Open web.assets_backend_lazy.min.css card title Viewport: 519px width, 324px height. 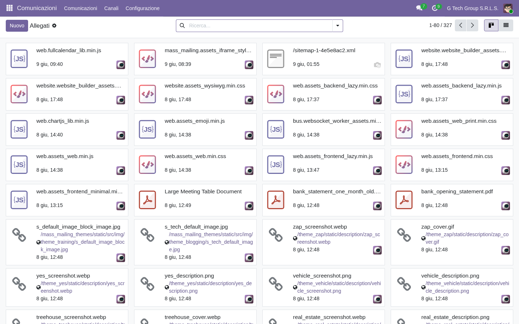[335, 86]
